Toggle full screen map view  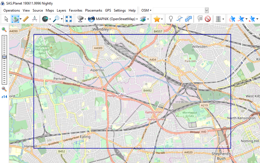pos(69,19)
